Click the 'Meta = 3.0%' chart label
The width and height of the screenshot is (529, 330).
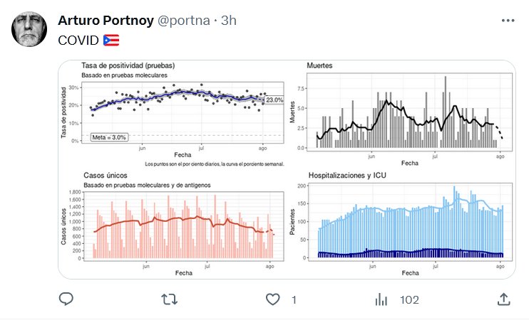click(x=109, y=137)
